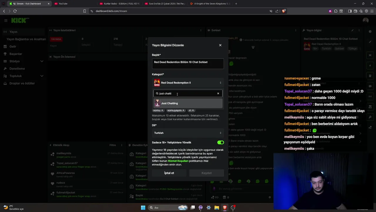Open the Dil dropdown set to Turkish
This screenshot has width=376, height=212.
coord(188,133)
